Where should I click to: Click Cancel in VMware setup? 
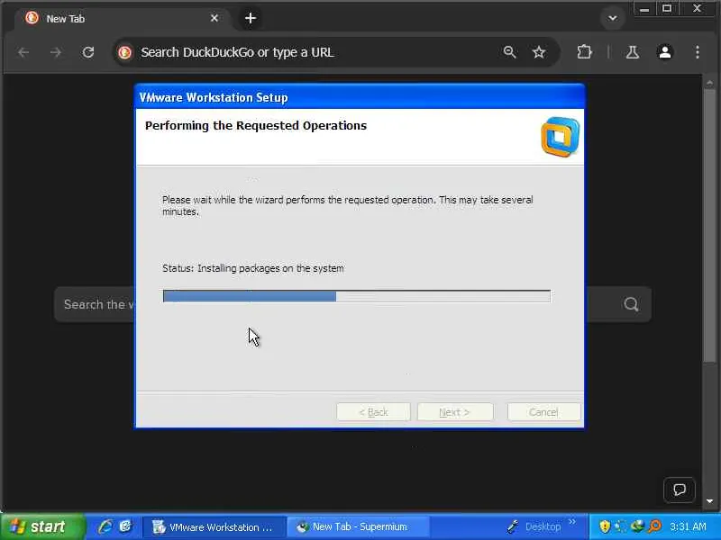click(x=543, y=412)
